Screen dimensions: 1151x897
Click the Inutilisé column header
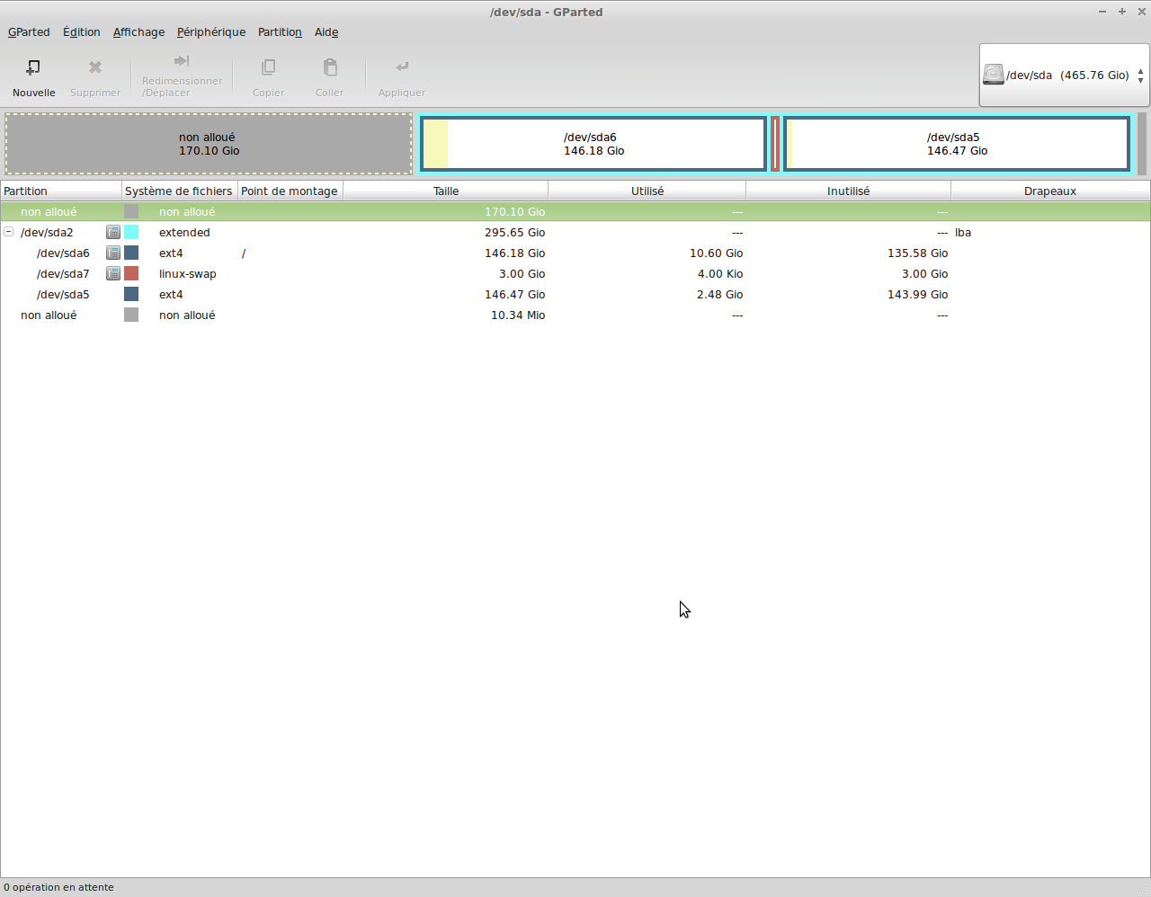tap(848, 191)
